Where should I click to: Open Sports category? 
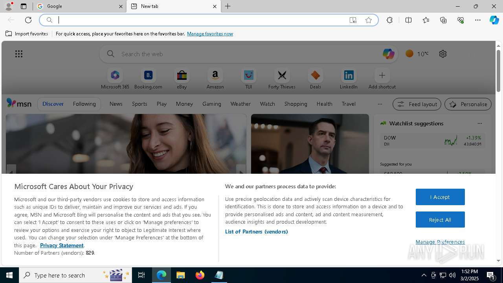140,104
